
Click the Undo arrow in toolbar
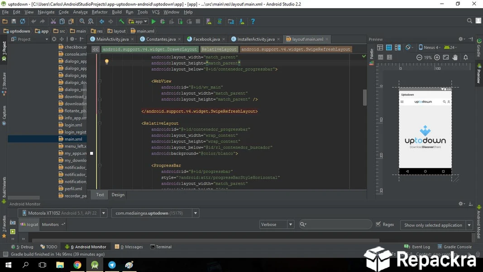tap(33, 21)
